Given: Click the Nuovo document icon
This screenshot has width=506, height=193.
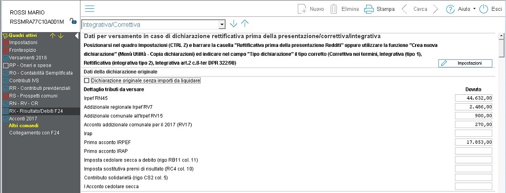Looking at the screenshot, I should (302, 9).
